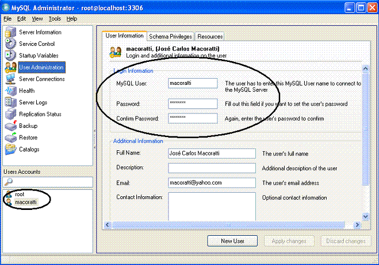Click the sidebar splitter collapse handle
The image size is (379, 265).
click(94, 139)
